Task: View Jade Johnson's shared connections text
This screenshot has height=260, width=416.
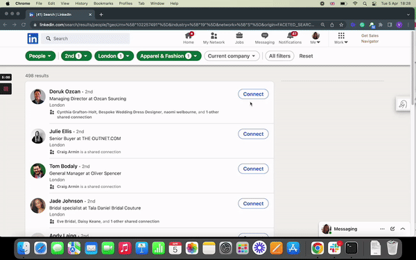Action: click(108, 221)
